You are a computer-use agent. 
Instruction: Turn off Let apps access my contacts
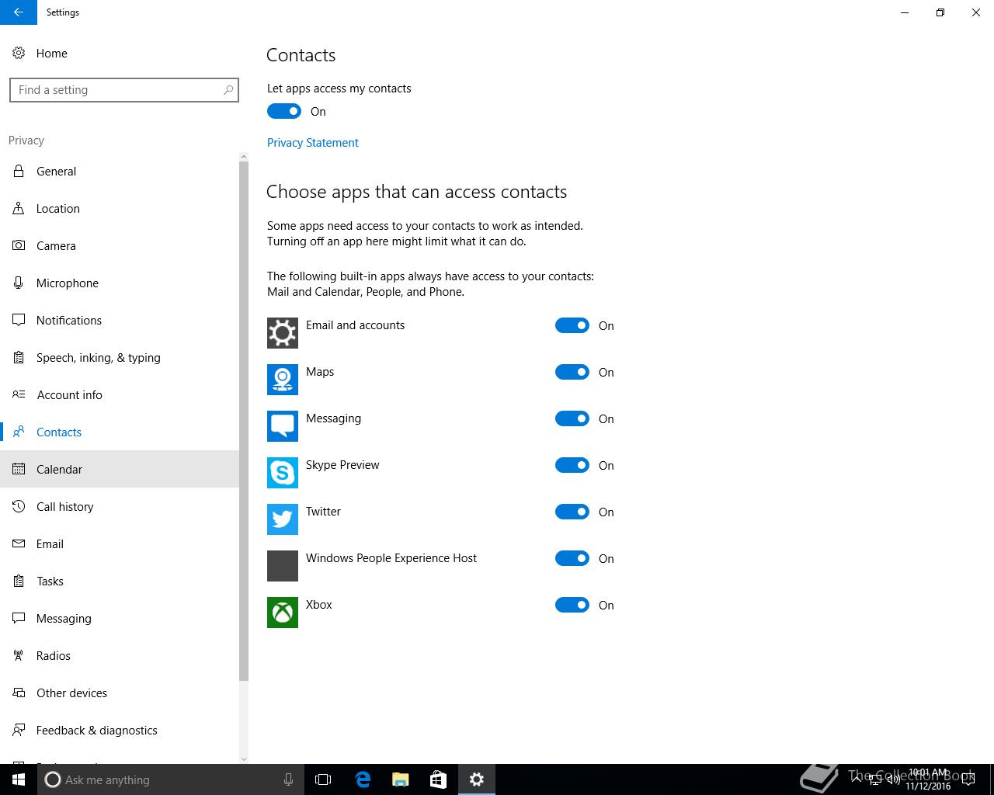tap(284, 111)
